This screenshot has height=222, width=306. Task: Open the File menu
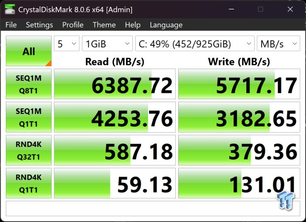click(11, 25)
